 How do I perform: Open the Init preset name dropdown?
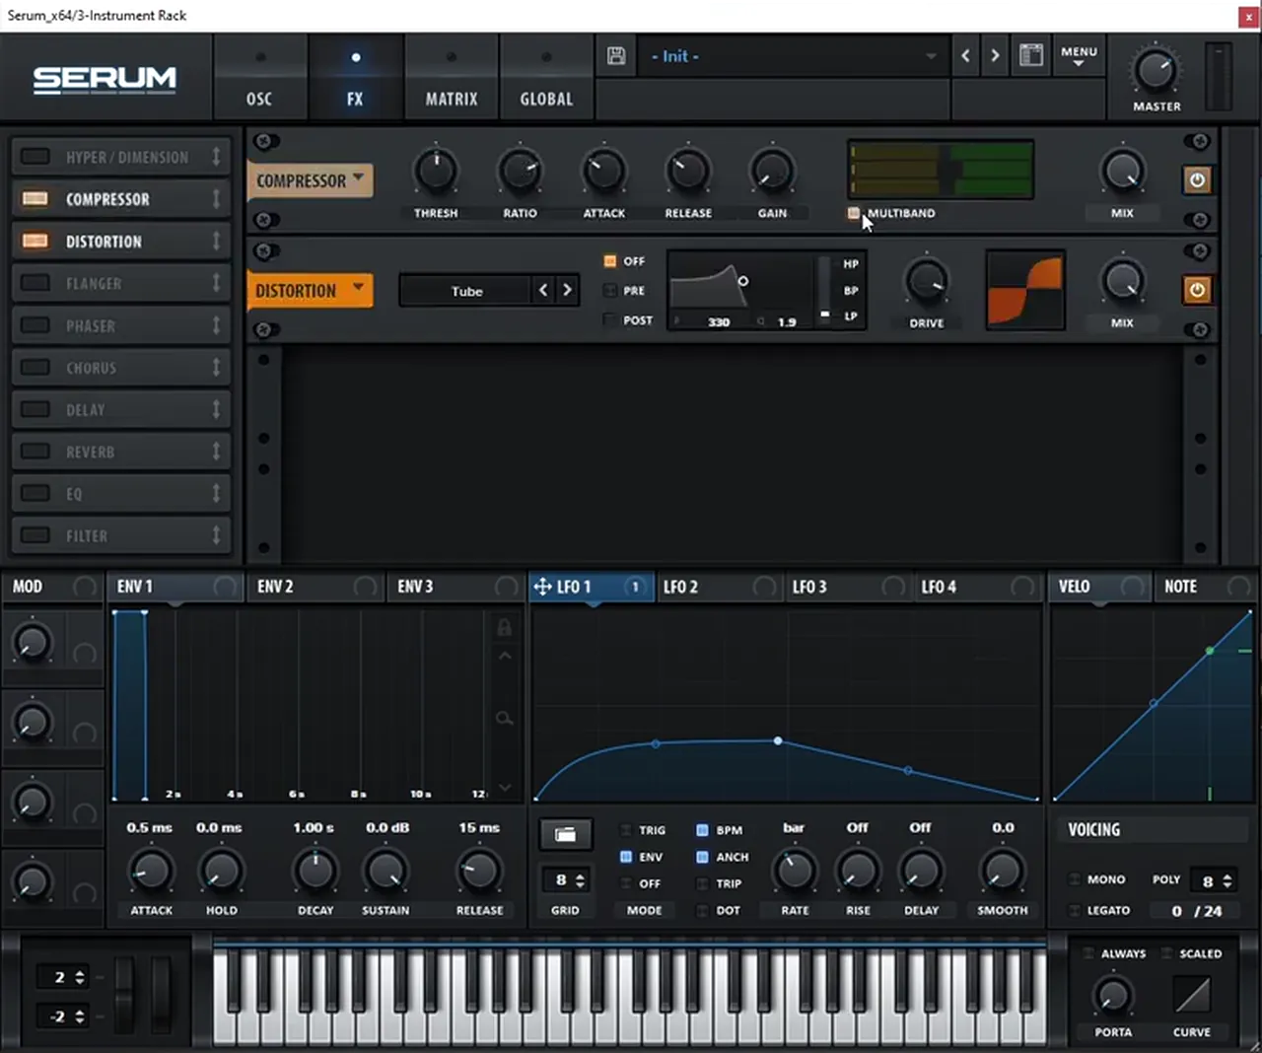(x=793, y=56)
